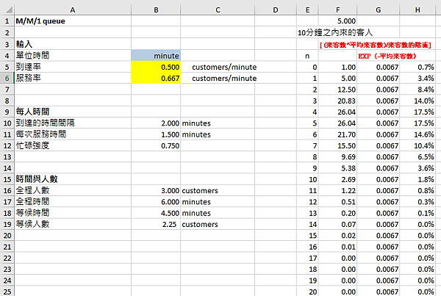The height and width of the screenshot is (296, 441).
Task: Select column E header
Action: 307,10
